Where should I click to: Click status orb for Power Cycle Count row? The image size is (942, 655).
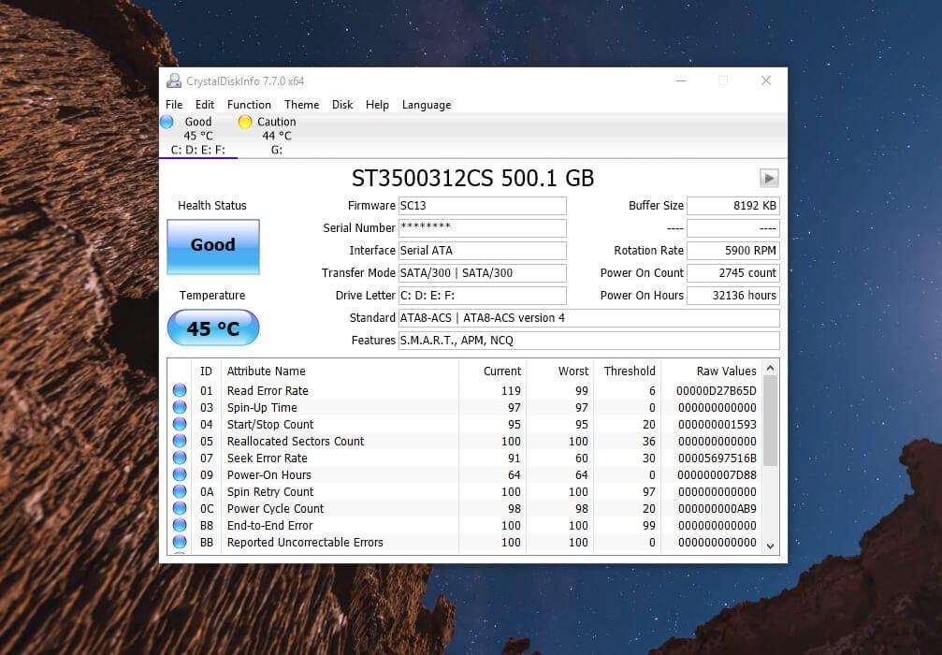[180, 508]
